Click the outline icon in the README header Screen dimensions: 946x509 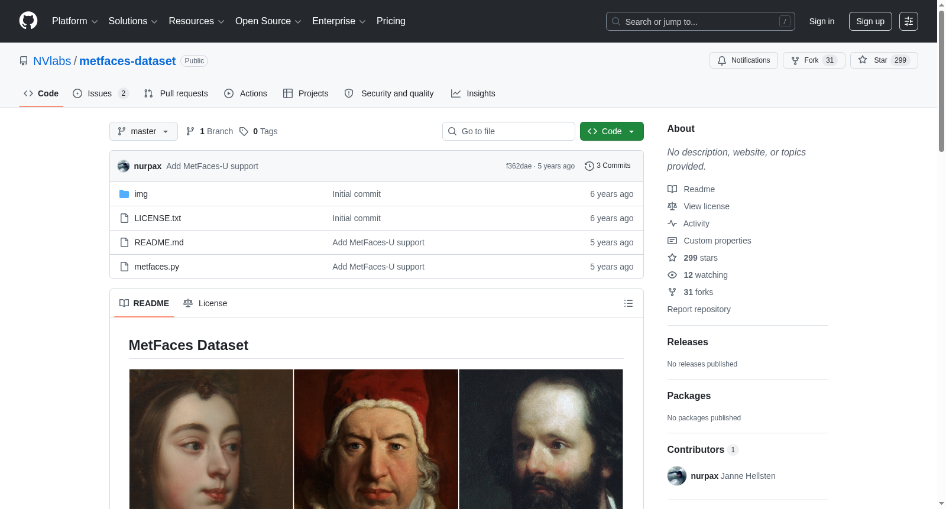pyautogui.click(x=628, y=303)
